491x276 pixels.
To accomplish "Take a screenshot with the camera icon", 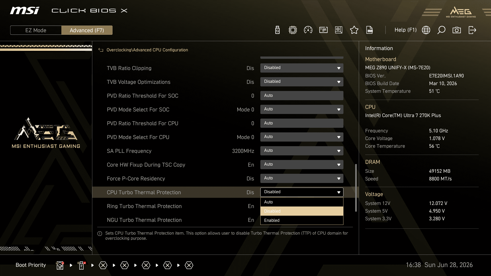I will click(x=457, y=30).
